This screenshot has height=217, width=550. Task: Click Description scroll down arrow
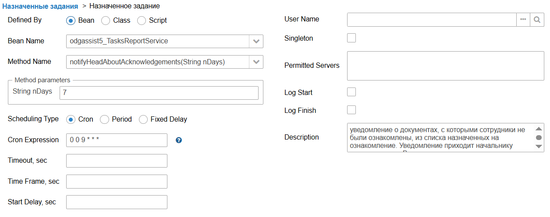pos(539,146)
